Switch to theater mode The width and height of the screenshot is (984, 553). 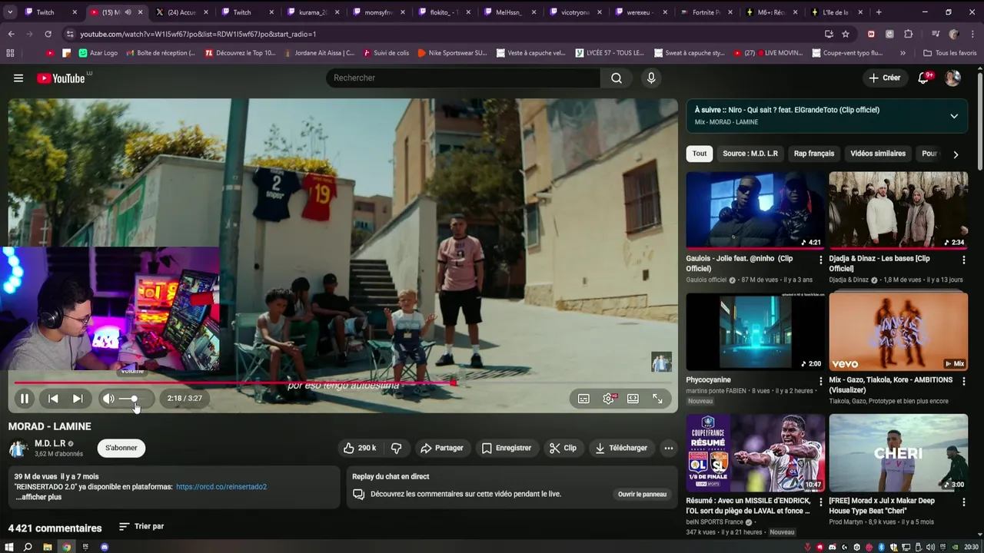pyautogui.click(x=633, y=399)
